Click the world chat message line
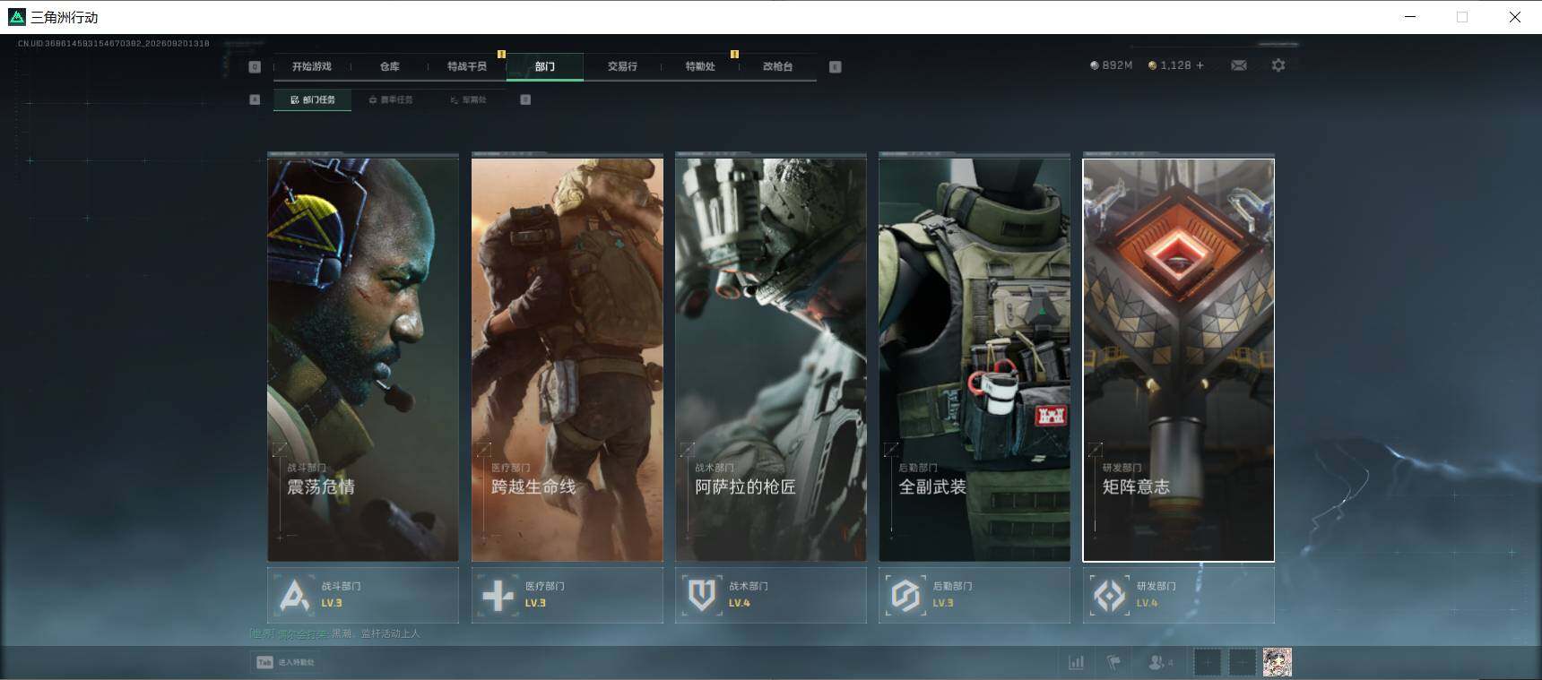Image resolution: width=1542 pixels, height=680 pixels. click(334, 633)
